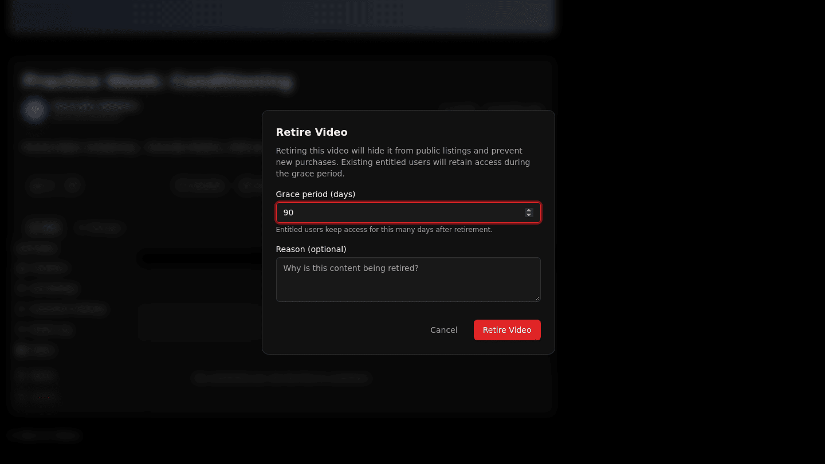Image resolution: width=825 pixels, height=464 pixels.
Task: Cancel the Retire Video dialog
Action: point(444,330)
